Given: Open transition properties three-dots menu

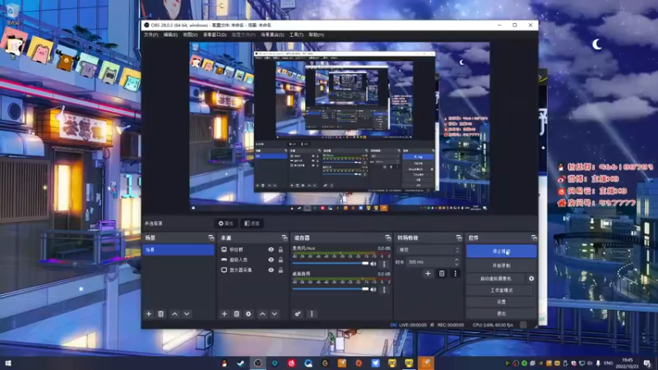Looking at the screenshot, I should [456, 274].
